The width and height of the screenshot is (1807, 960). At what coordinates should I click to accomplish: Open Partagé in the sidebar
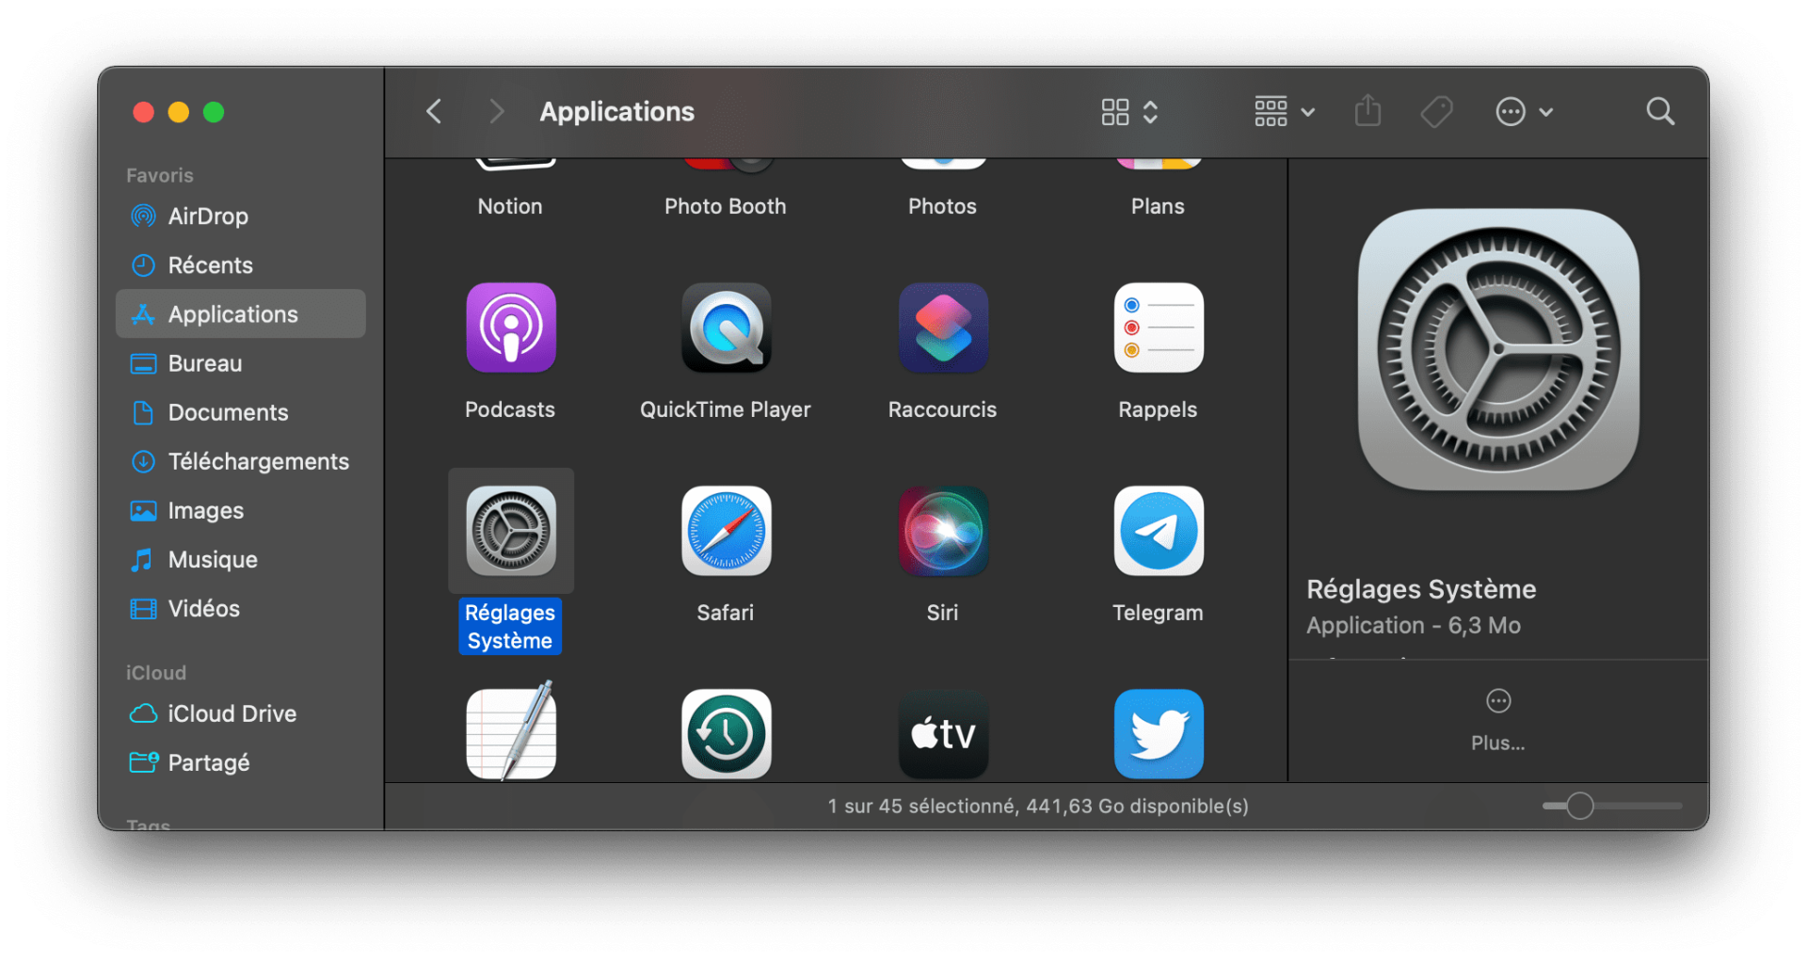click(241, 761)
